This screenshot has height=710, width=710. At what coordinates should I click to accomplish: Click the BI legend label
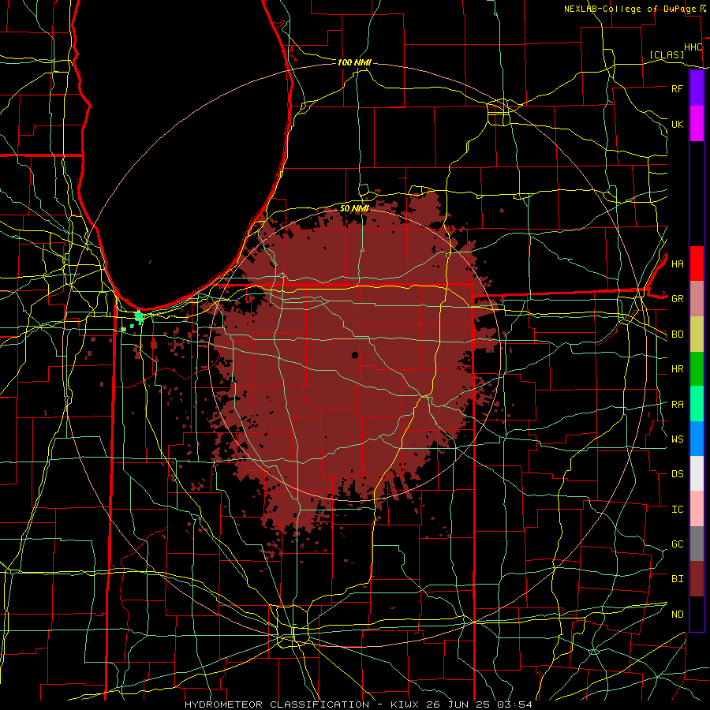coord(678,579)
